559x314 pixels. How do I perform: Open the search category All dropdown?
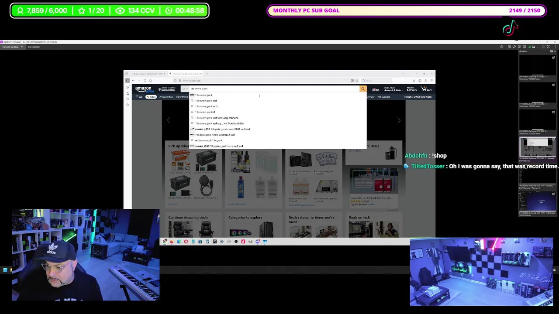point(185,89)
